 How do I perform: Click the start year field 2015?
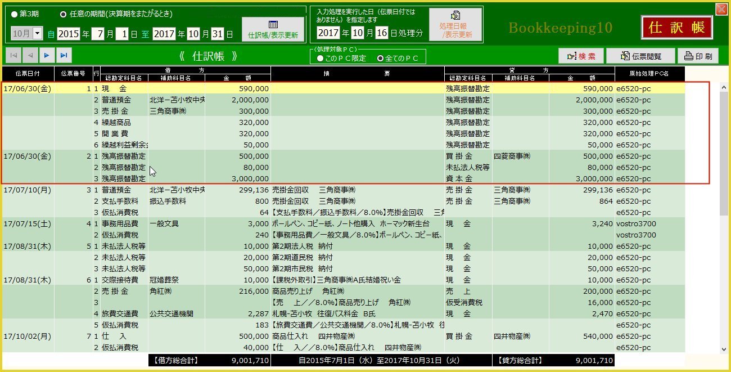pos(69,34)
